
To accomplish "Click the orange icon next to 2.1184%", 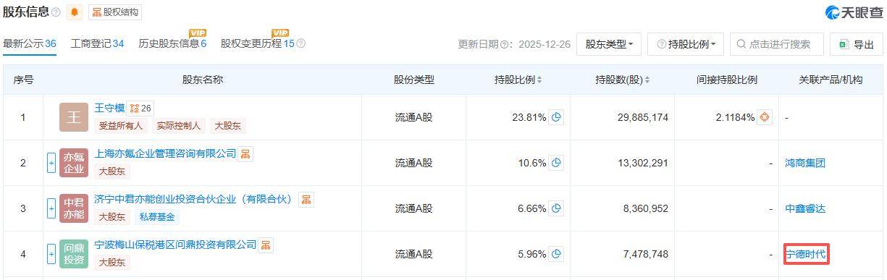I will click(765, 117).
